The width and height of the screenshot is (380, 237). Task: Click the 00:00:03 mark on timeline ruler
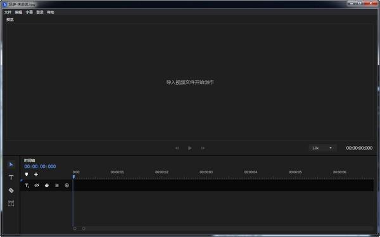pyautogui.click(x=206, y=172)
